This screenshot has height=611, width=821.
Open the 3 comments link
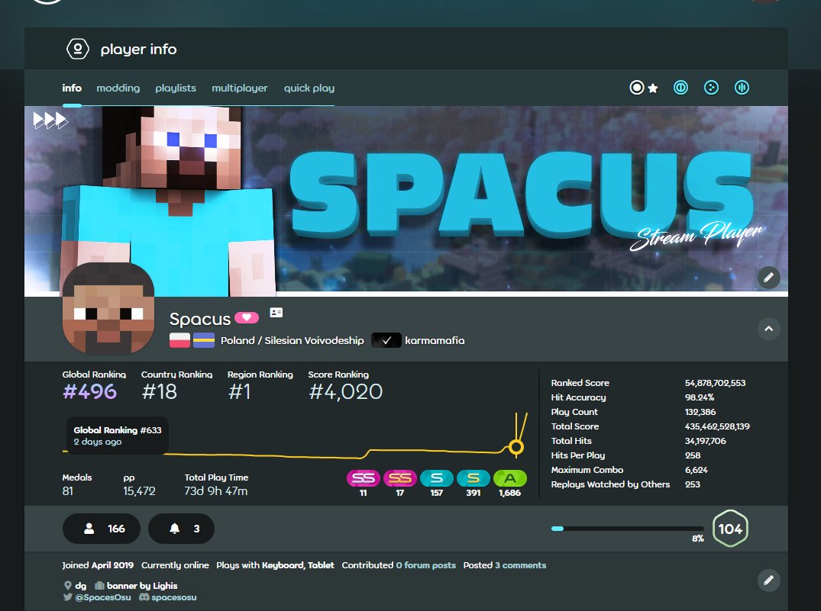520,565
